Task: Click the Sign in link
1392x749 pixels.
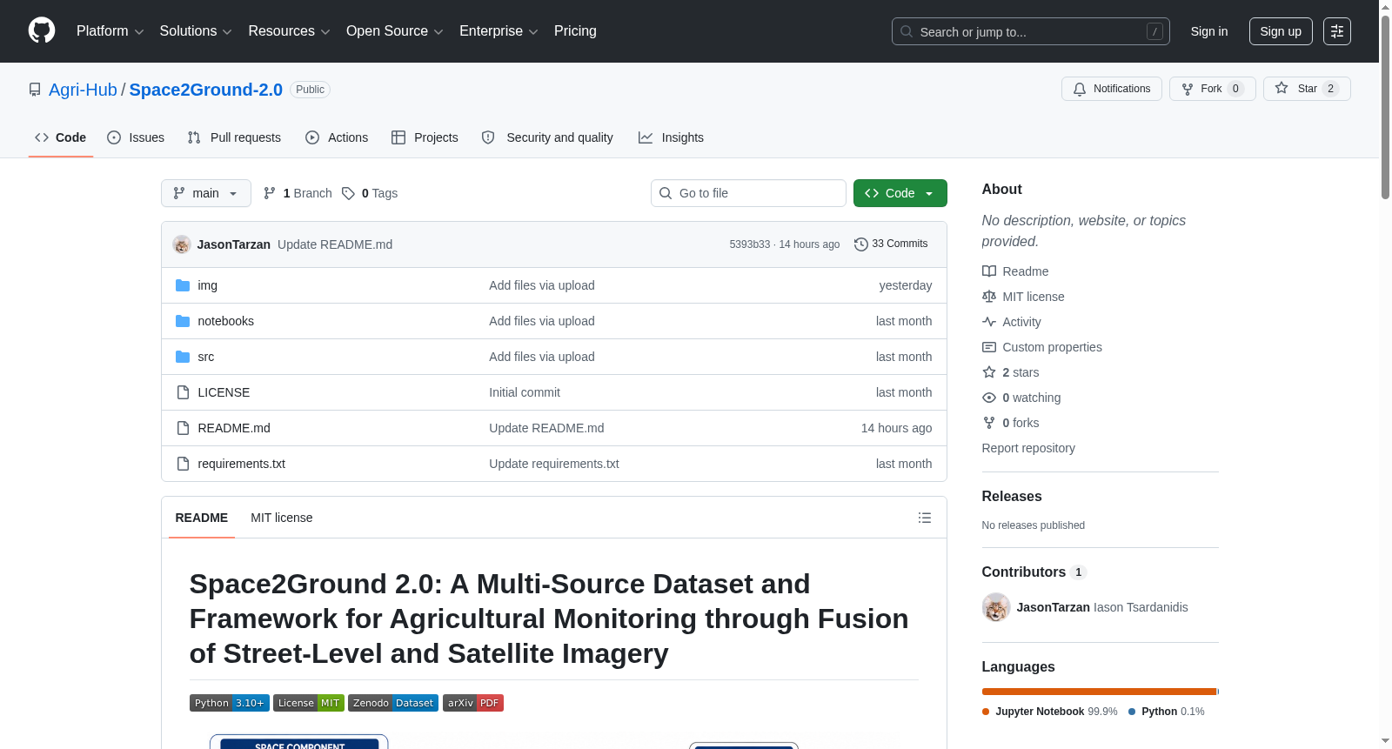Action: 1209,31
